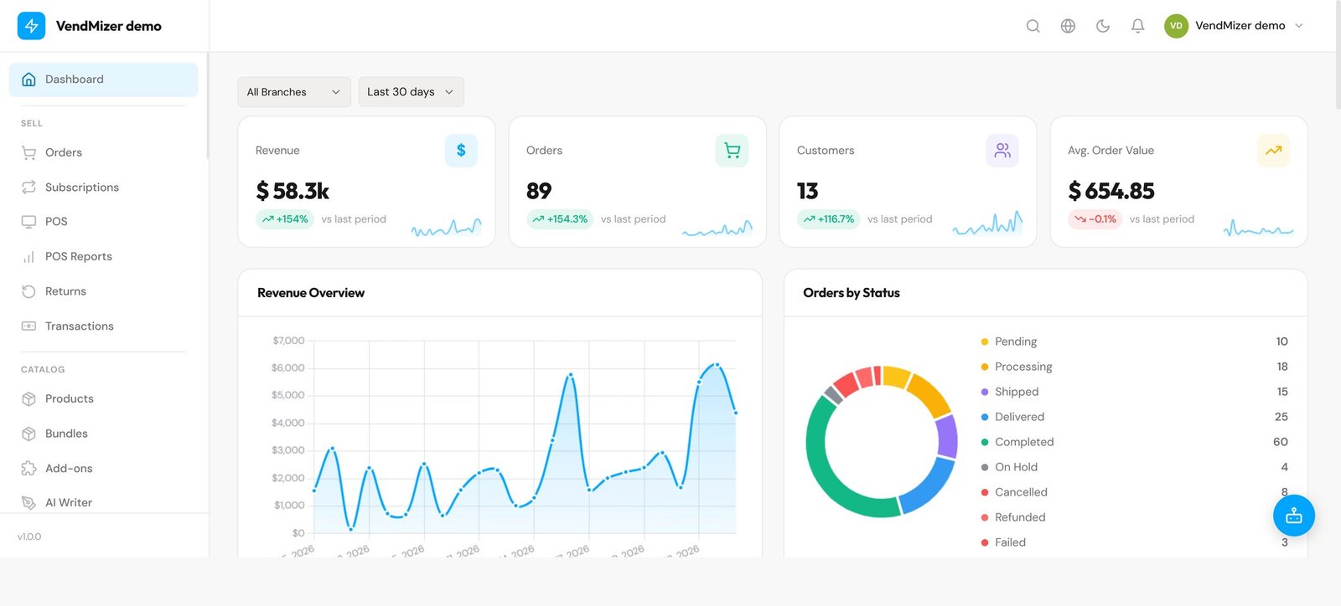Click the Returns circular arrow icon
Viewport: 1341px width, 606px height.
[28, 291]
